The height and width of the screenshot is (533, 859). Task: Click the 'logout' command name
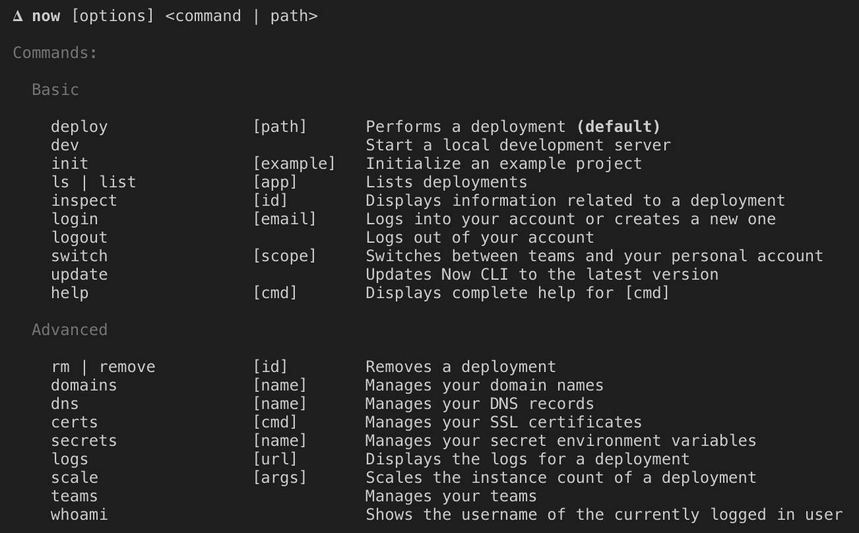point(79,237)
